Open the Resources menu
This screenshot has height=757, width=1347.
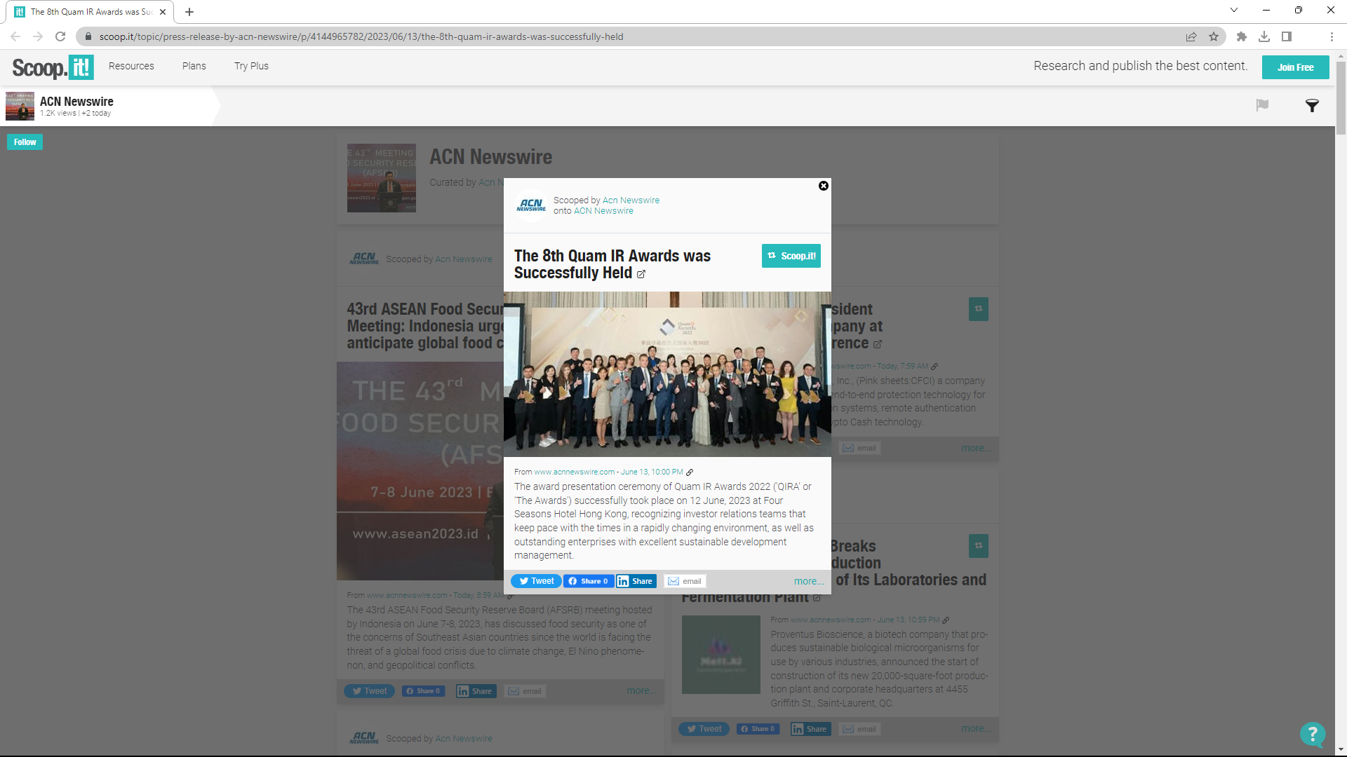click(x=131, y=66)
